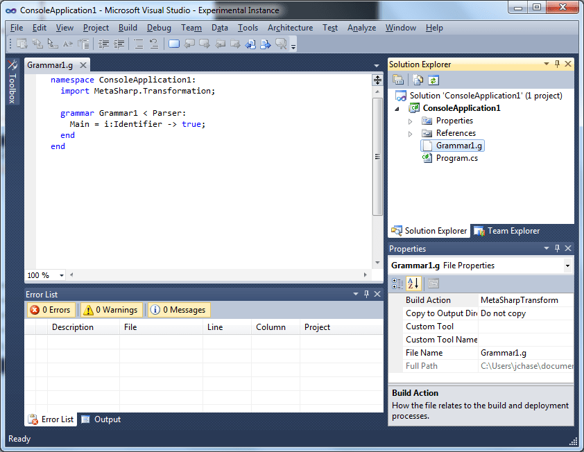Open the editor active files dropdown arrow

pos(377,66)
